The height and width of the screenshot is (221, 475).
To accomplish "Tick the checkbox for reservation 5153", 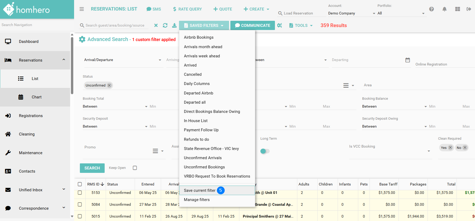I will tap(80, 193).
